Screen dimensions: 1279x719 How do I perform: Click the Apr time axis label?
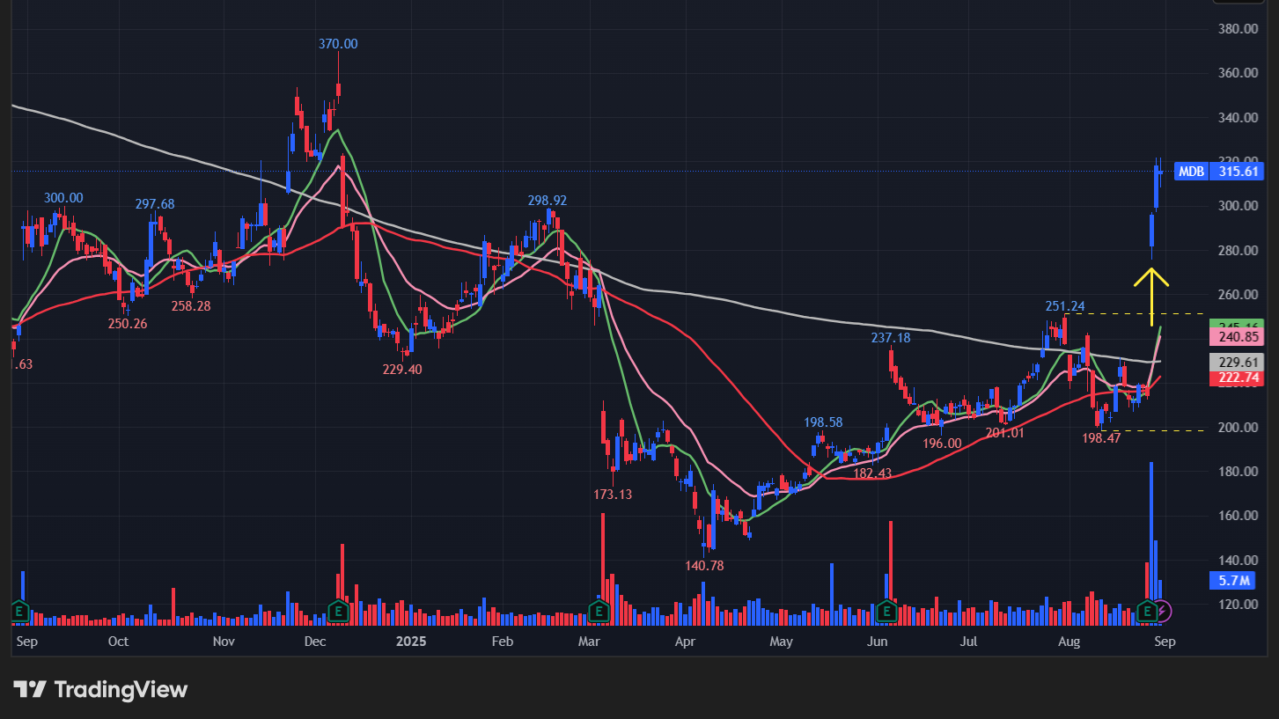(x=685, y=642)
